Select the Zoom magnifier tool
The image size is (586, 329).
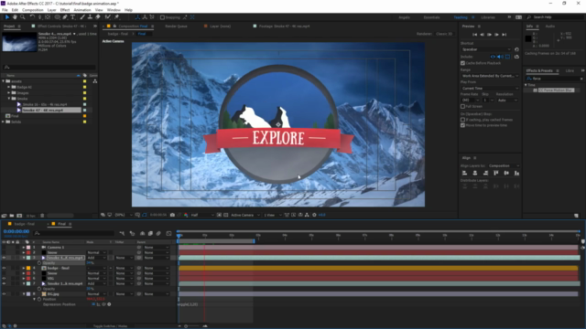[x=23, y=17]
